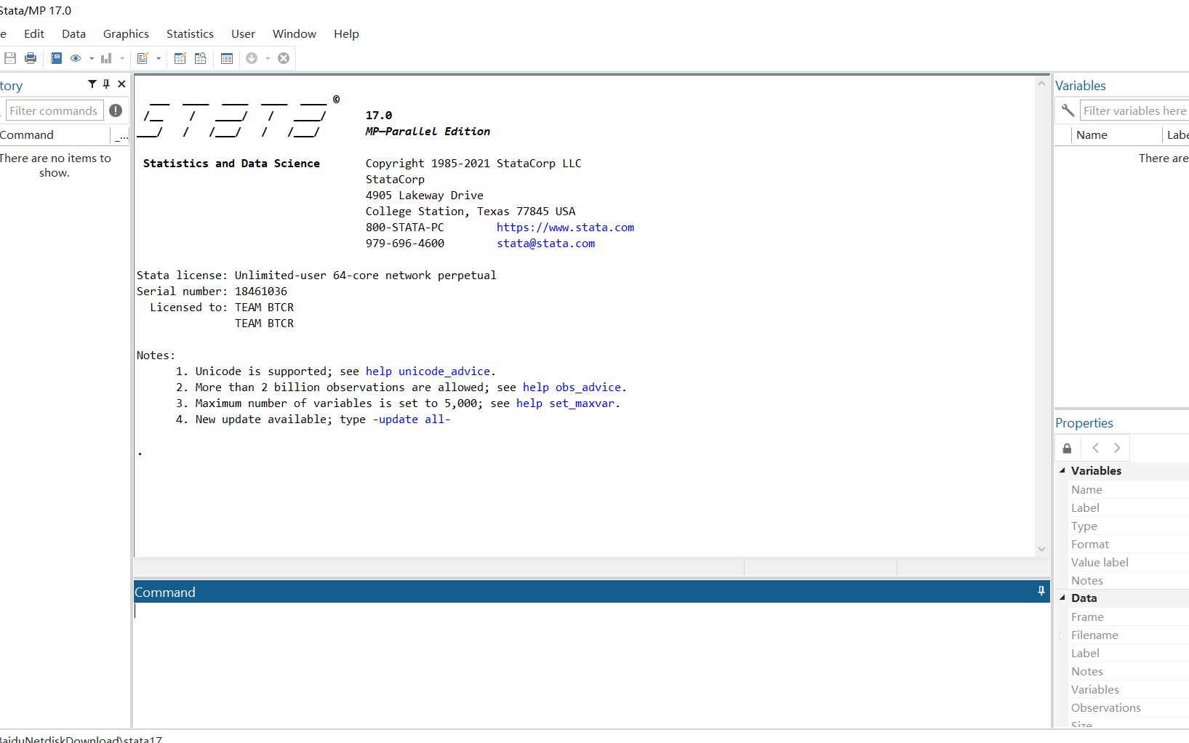Screen dimensions: 1189x743
Task: Open the Do-file Editor
Action: point(145,58)
